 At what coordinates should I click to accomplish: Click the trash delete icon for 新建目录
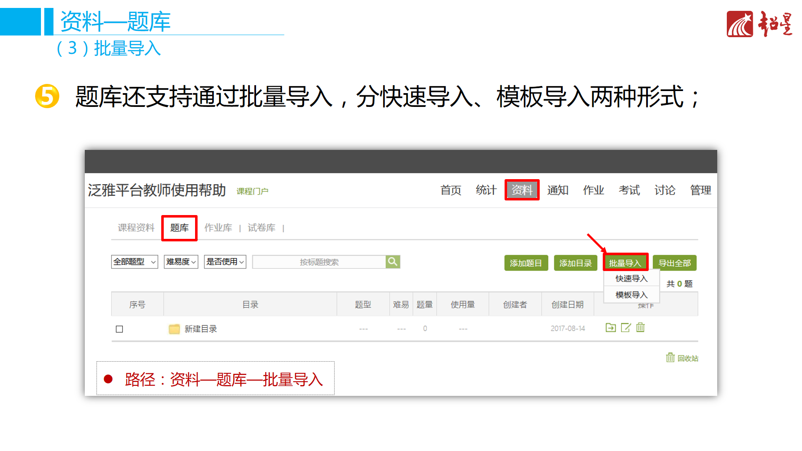click(x=640, y=328)
